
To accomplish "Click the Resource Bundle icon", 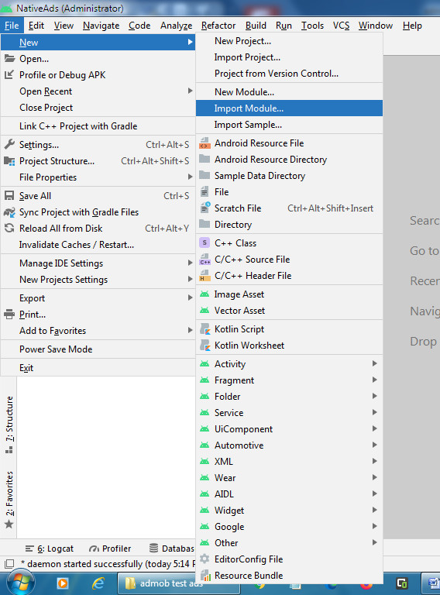I will click(x=205, y=576).
